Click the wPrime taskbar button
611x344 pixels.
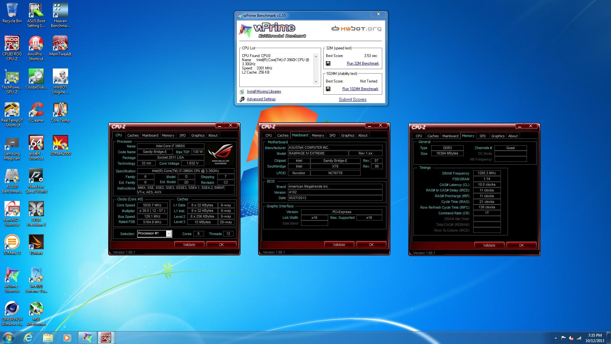coord(87,338)
